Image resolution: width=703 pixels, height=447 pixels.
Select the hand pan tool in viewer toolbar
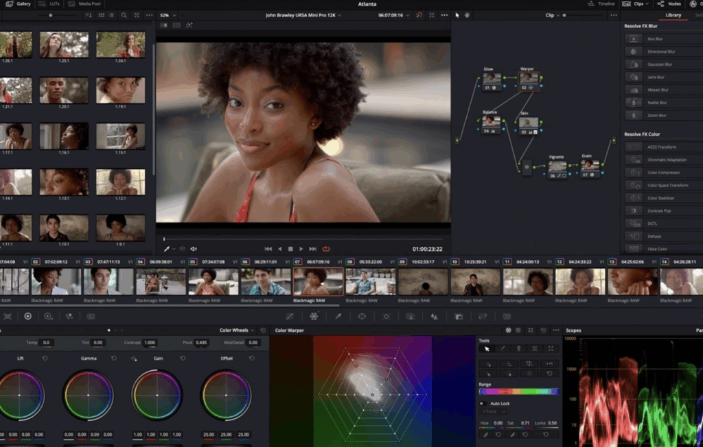click(467, 15)
